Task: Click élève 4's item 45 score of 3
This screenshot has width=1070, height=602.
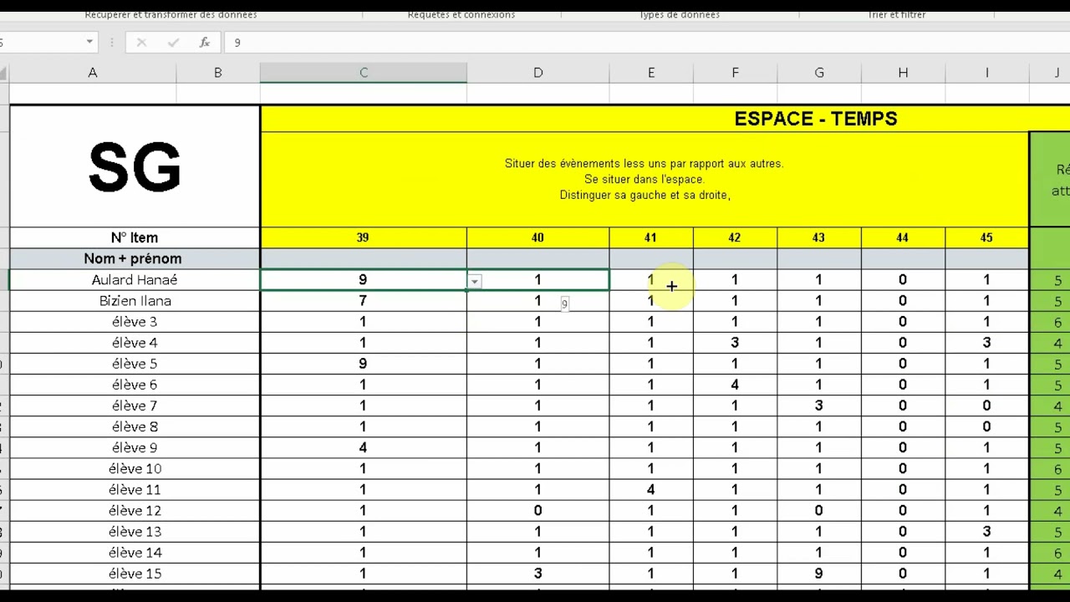Action: pos(987,343)
